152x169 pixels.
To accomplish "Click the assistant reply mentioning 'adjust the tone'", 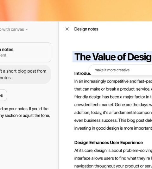I will [25, 112].
